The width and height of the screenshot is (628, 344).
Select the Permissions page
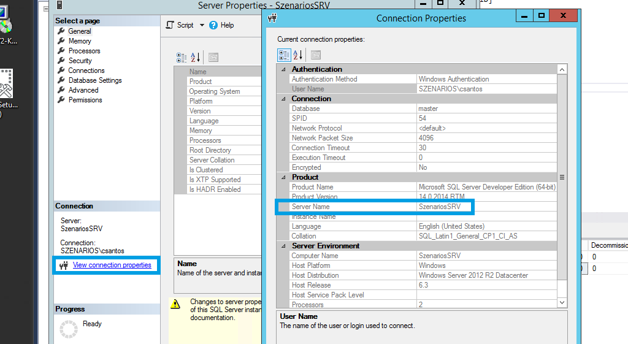point(85,100)
